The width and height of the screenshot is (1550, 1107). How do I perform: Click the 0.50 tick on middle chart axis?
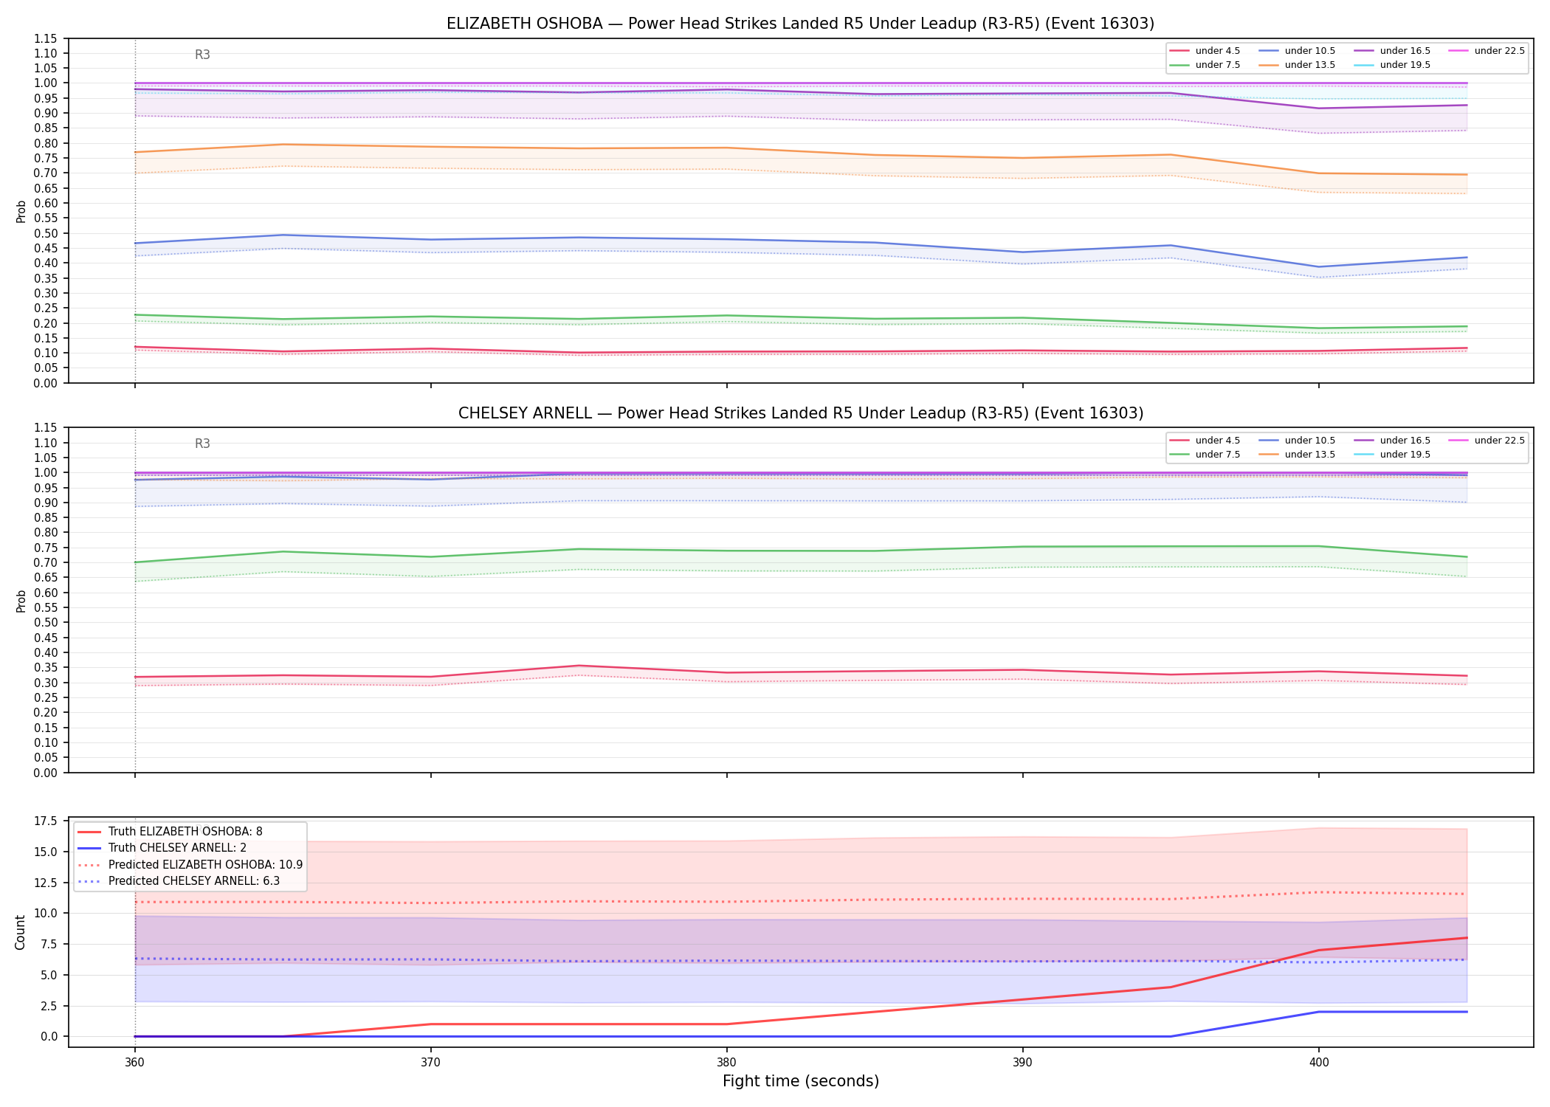[46, 623]
